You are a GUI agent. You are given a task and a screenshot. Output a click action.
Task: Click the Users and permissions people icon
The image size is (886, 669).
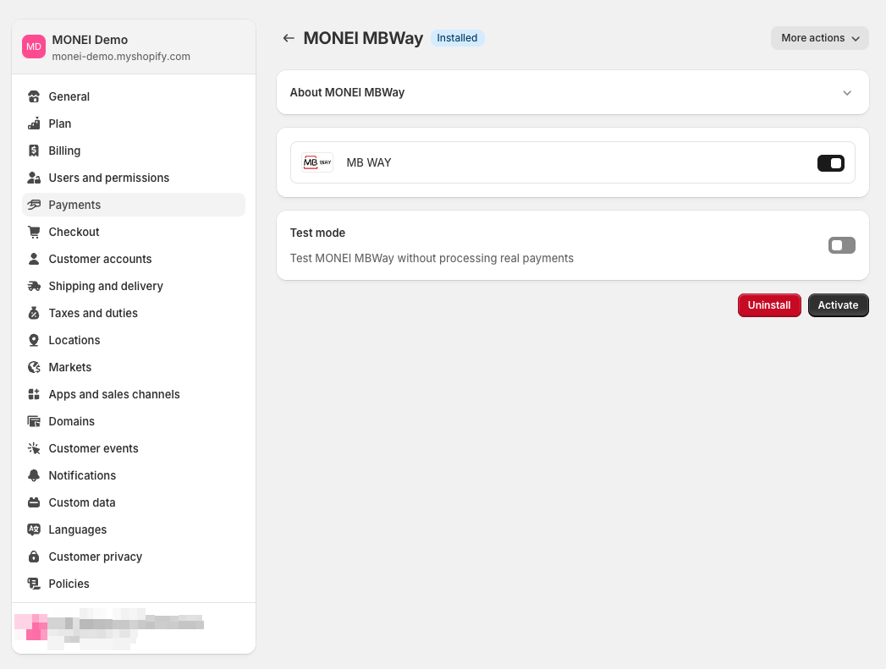point(34,178)
